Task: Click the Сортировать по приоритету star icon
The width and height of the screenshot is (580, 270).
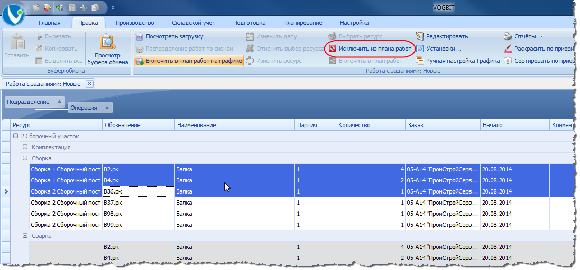Action: click(x=508, y=61)
